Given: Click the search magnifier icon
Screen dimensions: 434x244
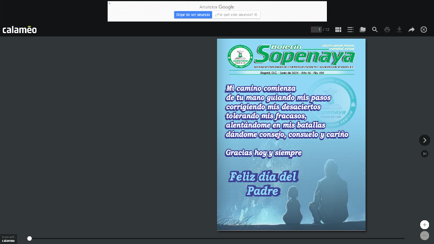Looking at the screenshot, I should (x=375, y=30).
